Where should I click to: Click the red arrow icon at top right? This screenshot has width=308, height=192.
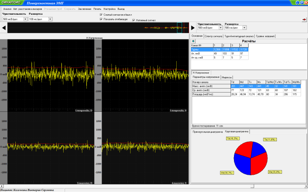pyautogui.click(x=304, y=19)
